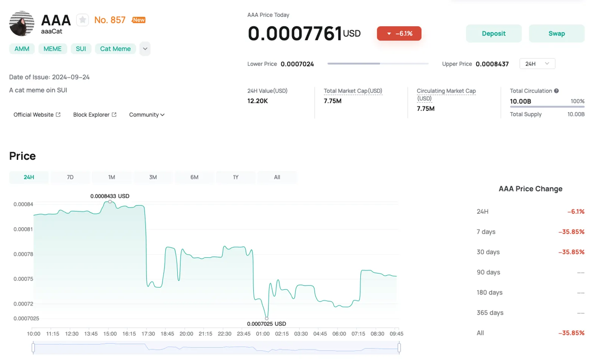Select the AMM tag
This screenshot has height=364, width=598.
point(22,49)
